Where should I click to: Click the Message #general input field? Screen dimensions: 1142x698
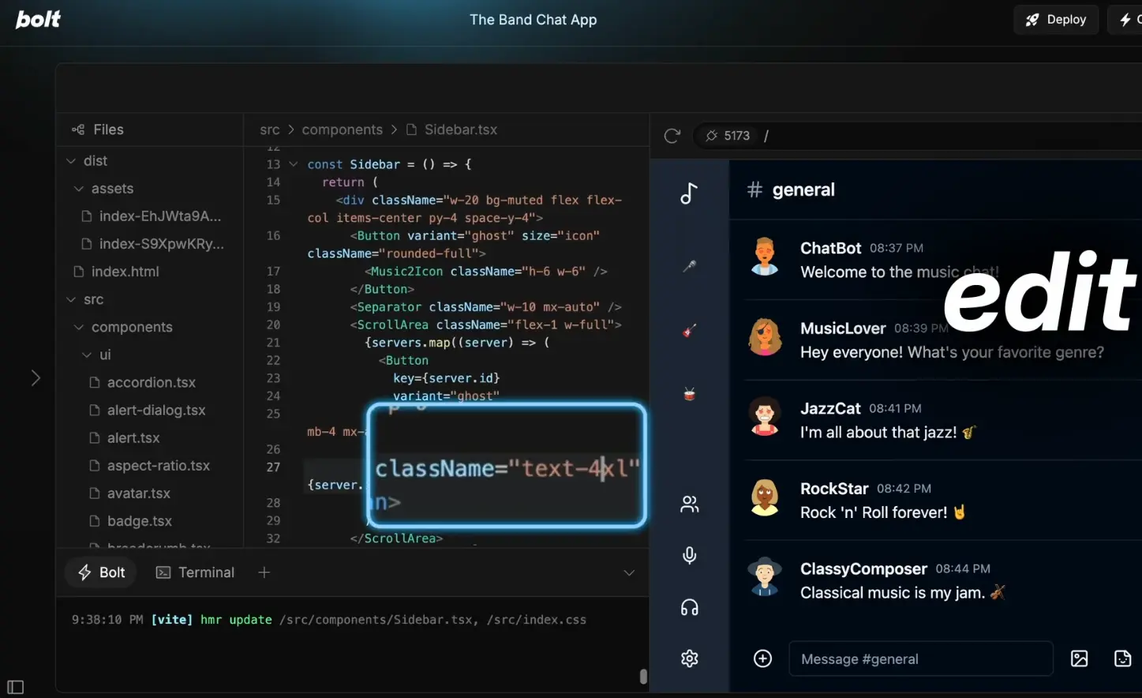(920, 659)
